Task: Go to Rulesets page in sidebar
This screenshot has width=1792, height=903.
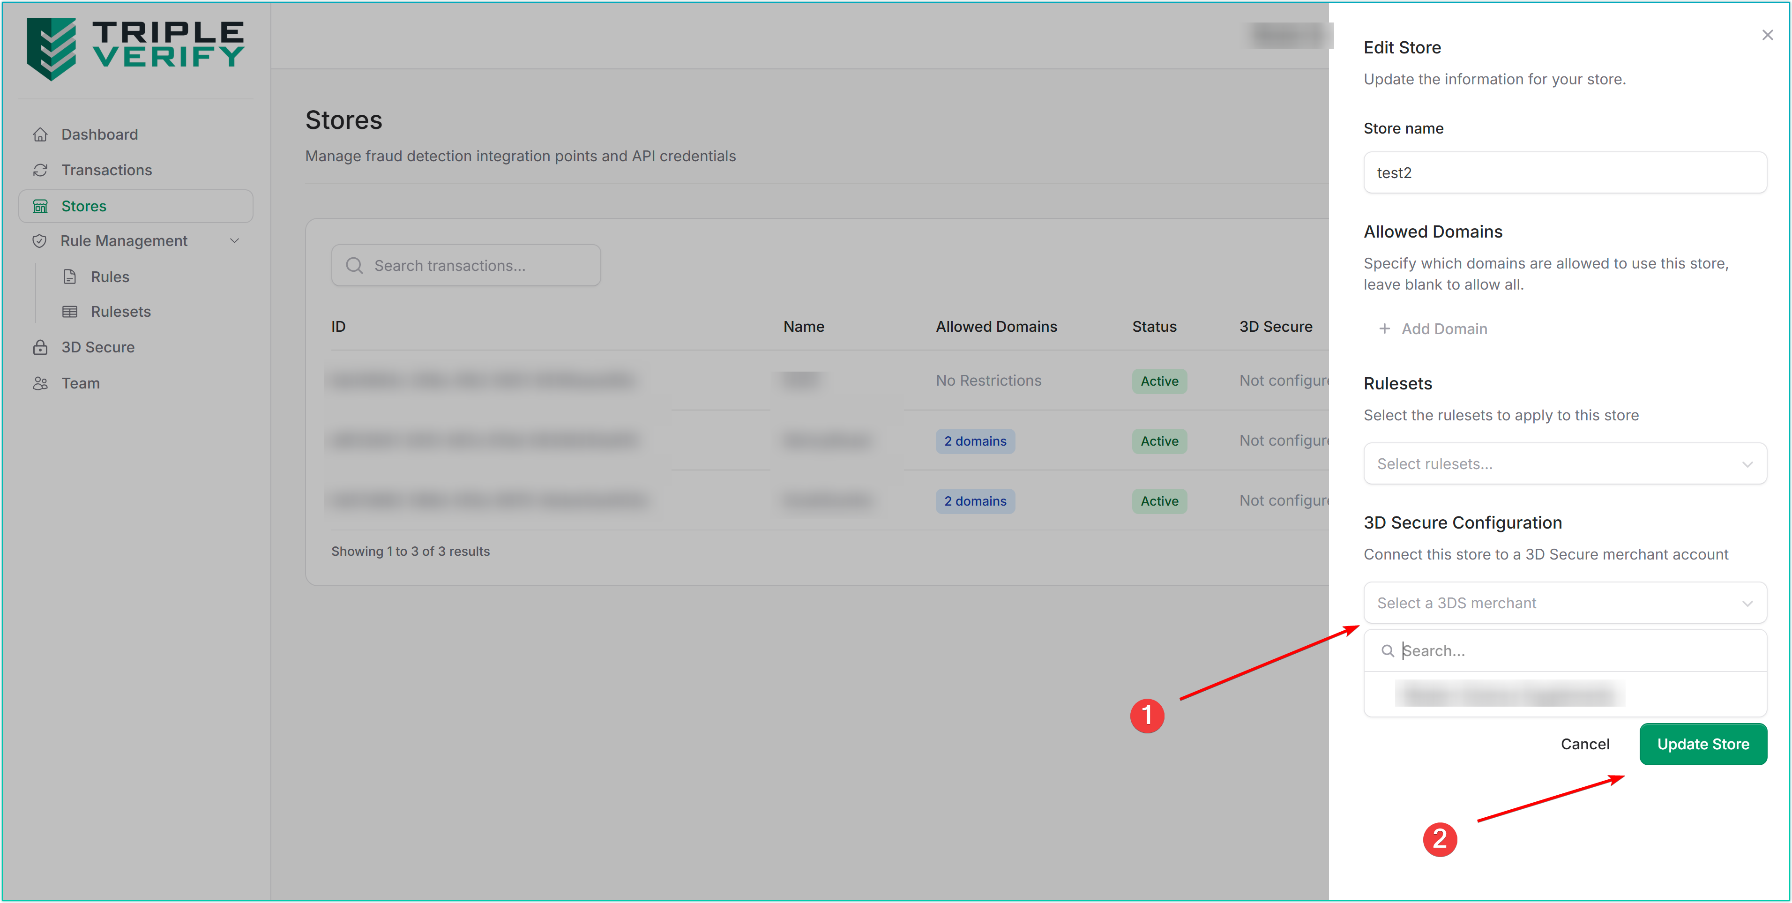Action: pyautogui.click(x=120, y=312)
